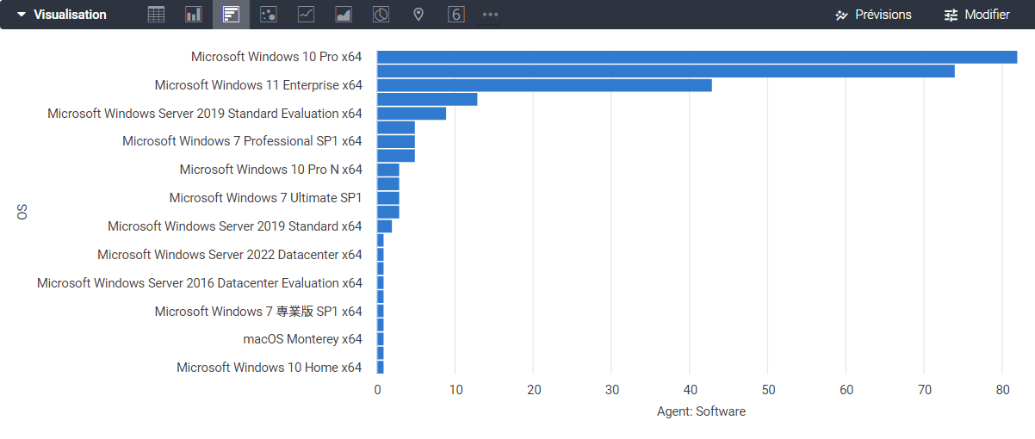Click label Windows Server 2016 Datacenter Evaluation x64

point(200,283)
